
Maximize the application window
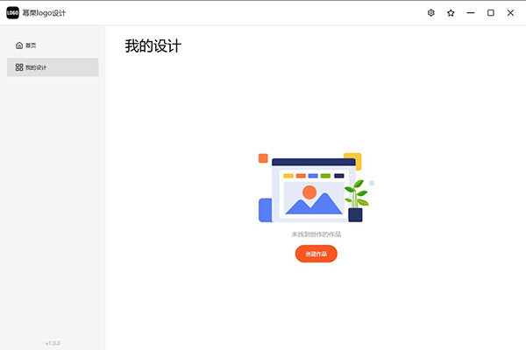(490, 13)
